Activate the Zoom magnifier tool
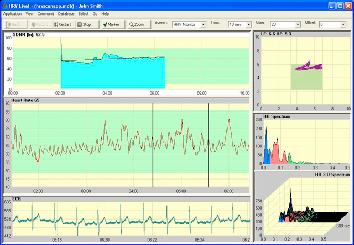The width and height of the screenshot is (354, 245). [136, 24]
